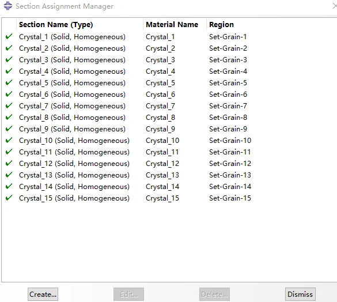Click green checkmark beside Crystal_8 row

(x=9, y=117)
